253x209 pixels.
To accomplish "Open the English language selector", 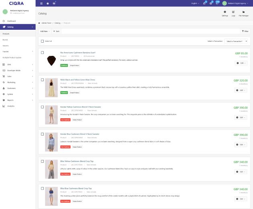I will point(195,3).
